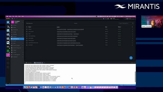Go back using the top bar arrow
Screen dimensions: 163x92
click(15, 19)
